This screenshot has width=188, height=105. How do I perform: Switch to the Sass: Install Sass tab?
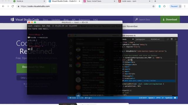point(99,1)
